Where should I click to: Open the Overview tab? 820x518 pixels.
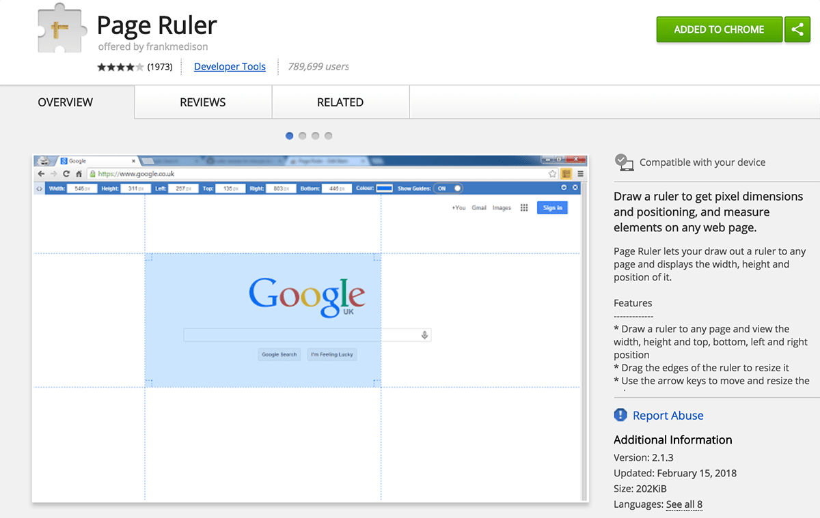tap(66, 102)
